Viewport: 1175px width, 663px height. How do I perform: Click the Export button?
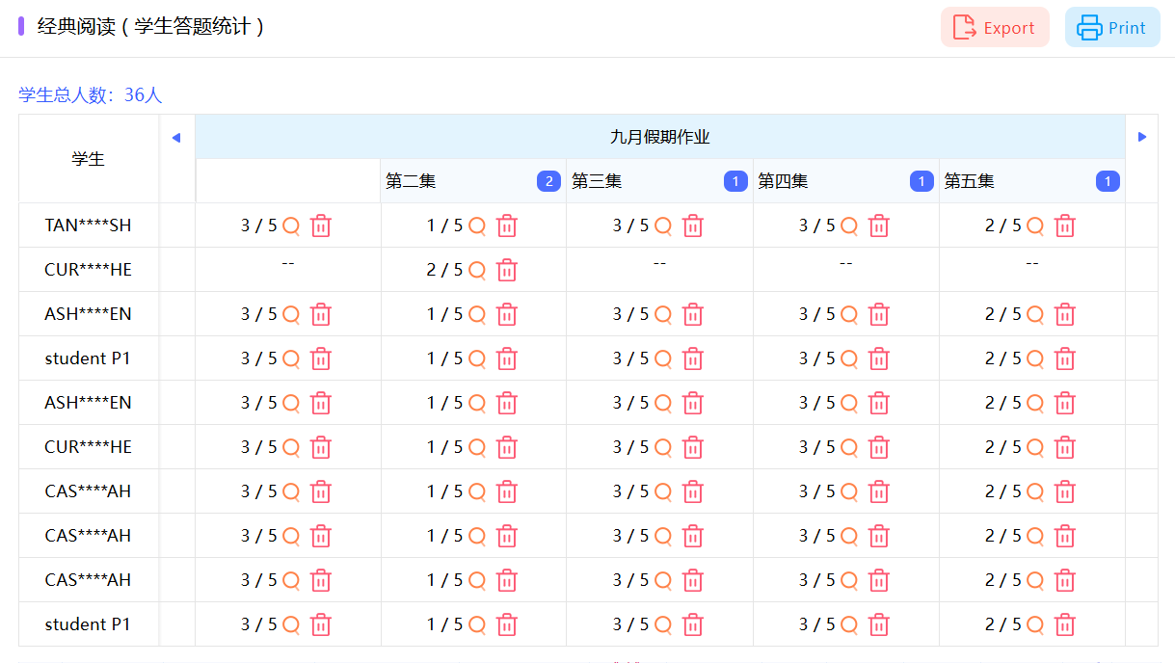[995, 28]
